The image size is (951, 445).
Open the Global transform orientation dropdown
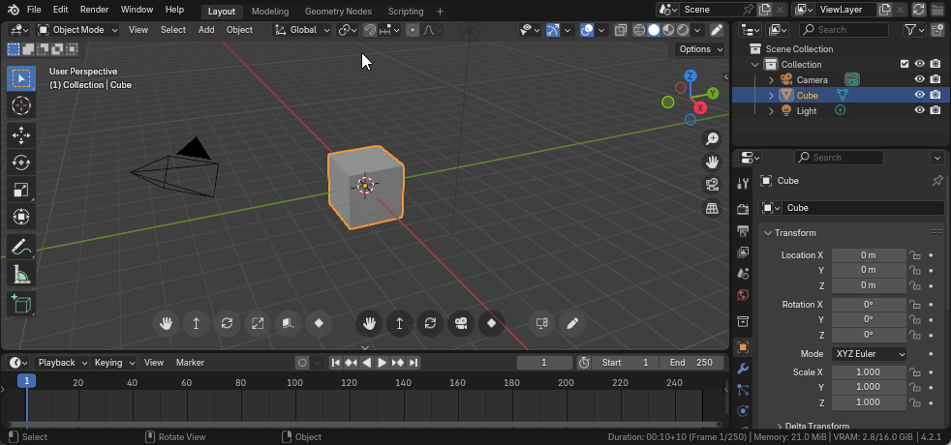point(301,30)
